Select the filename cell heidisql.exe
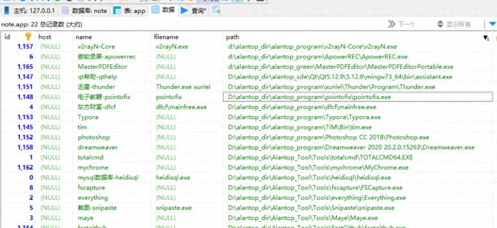 point(173,178)
